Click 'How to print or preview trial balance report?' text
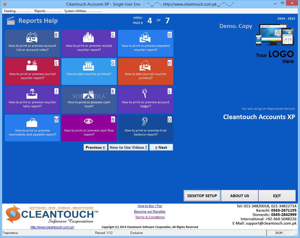 146,133
